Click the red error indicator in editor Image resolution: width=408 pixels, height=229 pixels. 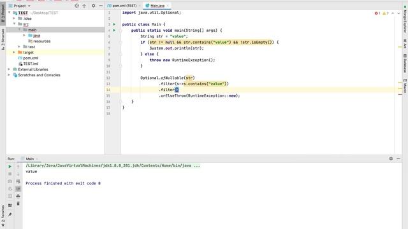point(377,13)
